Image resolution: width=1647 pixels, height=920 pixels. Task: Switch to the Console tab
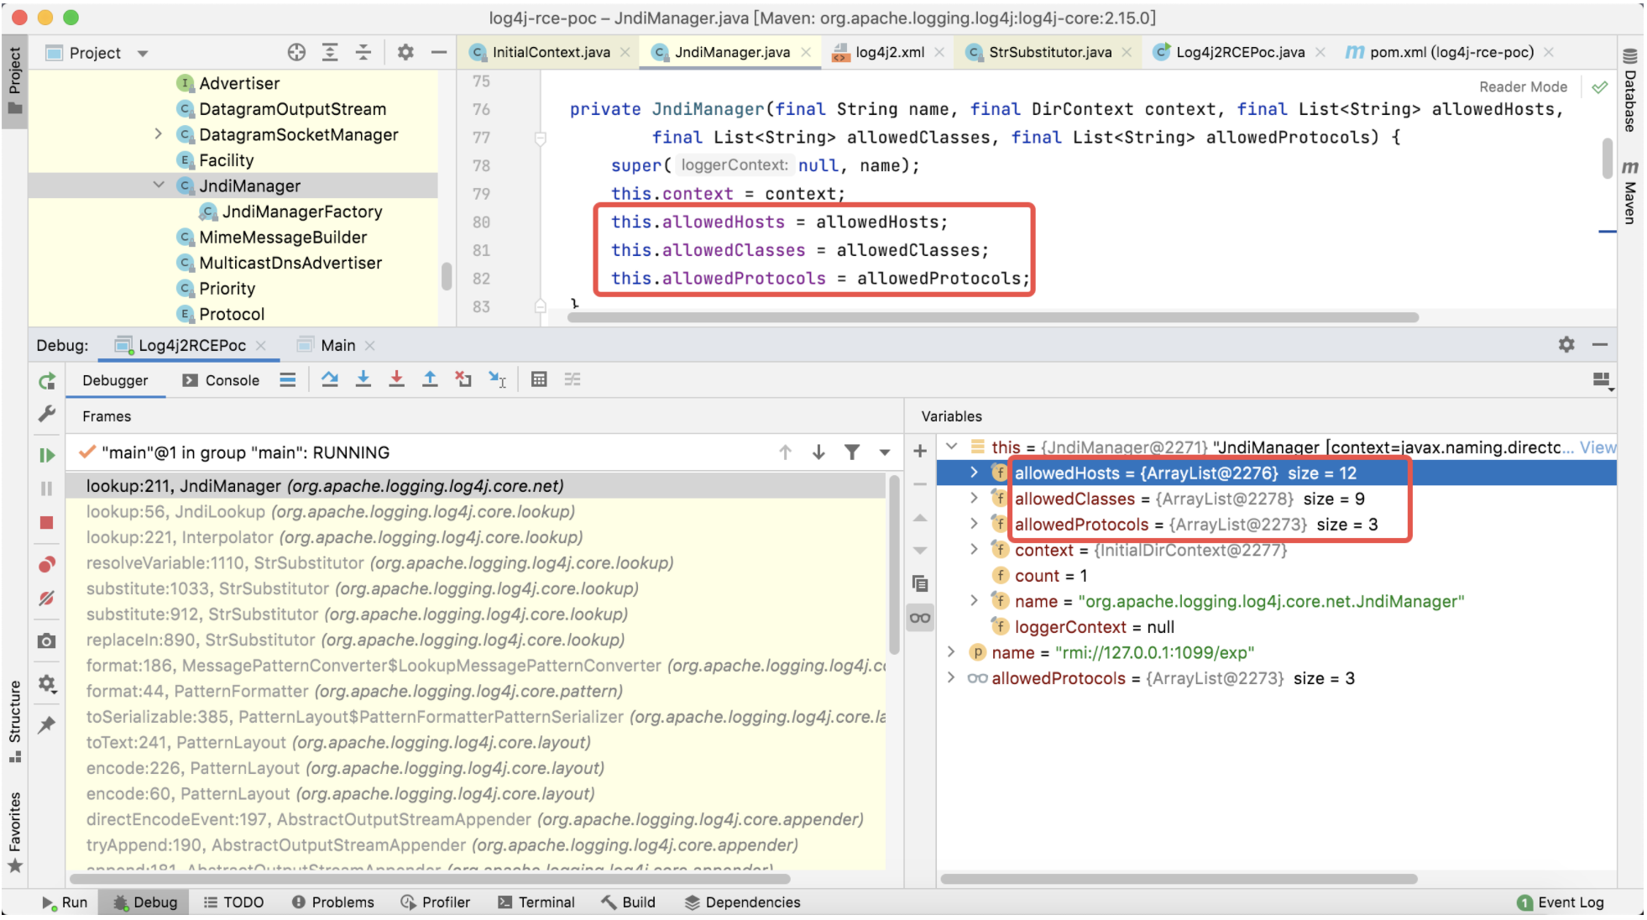pyautogui.click(x=222, y=380)
